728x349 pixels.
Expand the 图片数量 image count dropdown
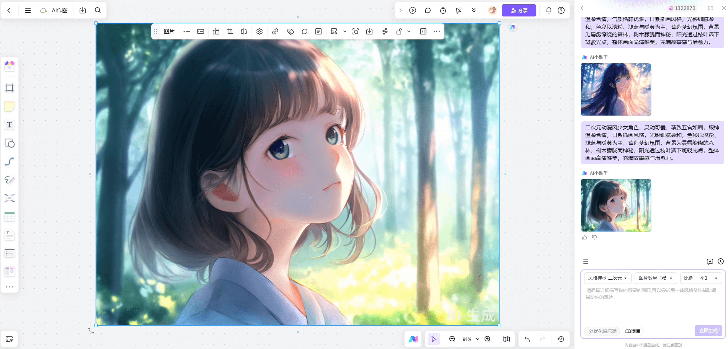655,278
